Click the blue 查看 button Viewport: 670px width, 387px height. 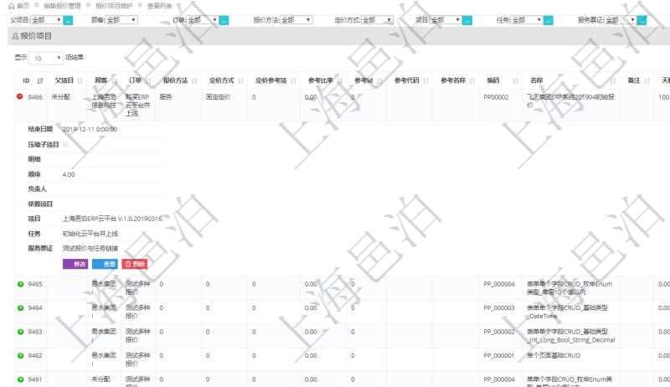point(105,264)
